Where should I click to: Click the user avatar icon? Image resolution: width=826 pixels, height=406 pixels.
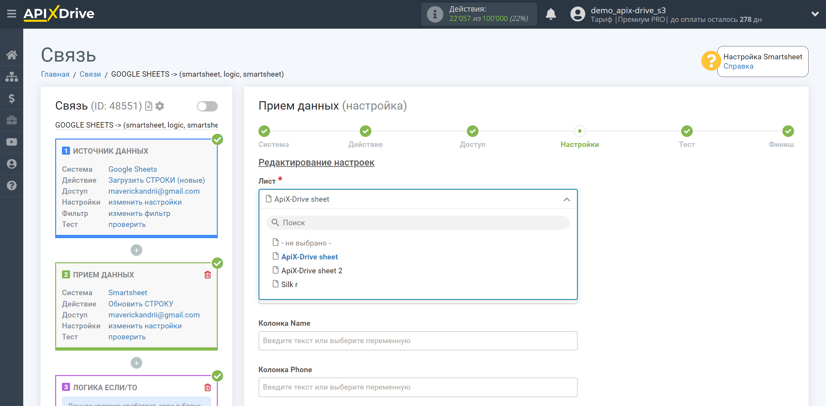point(578,14)
